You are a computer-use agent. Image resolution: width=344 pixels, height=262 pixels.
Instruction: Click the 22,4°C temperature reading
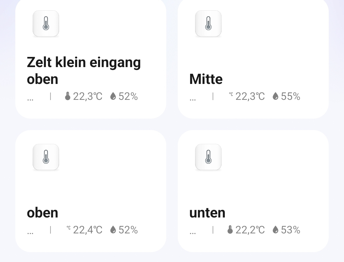(x=88, y=230)
